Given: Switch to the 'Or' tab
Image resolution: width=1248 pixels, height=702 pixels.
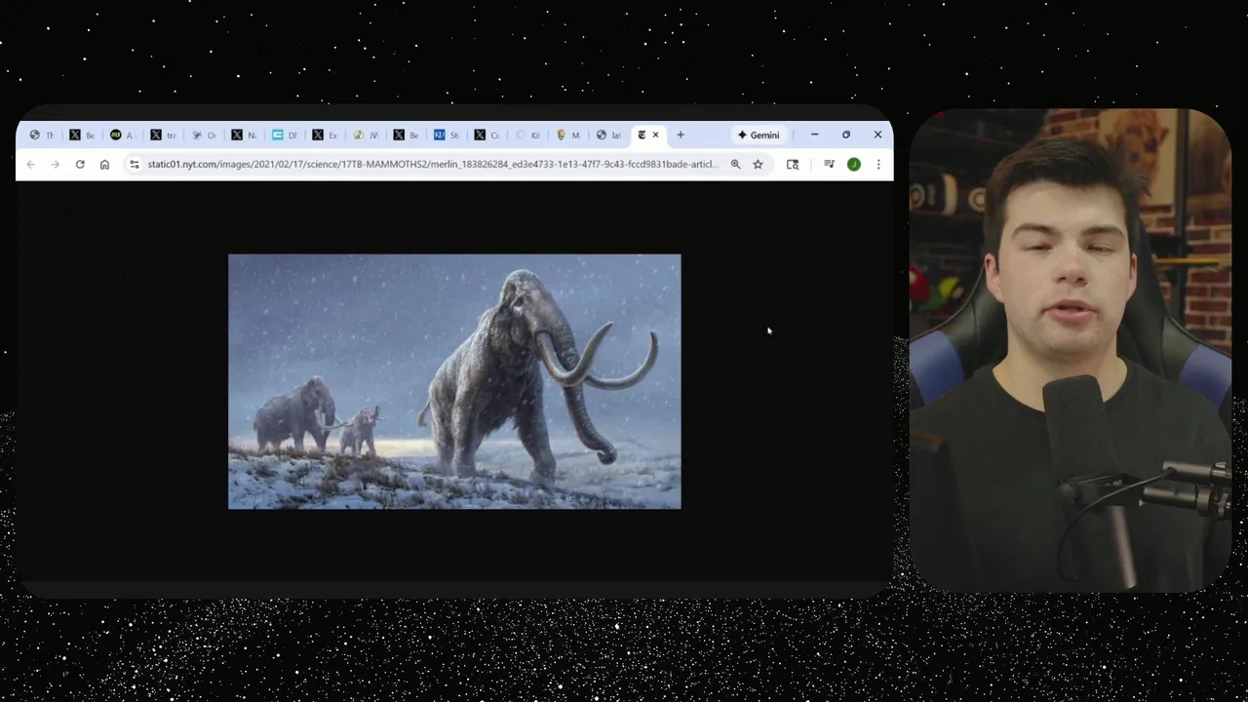Looking at the screenshot, I should click(x=203, y=136).
